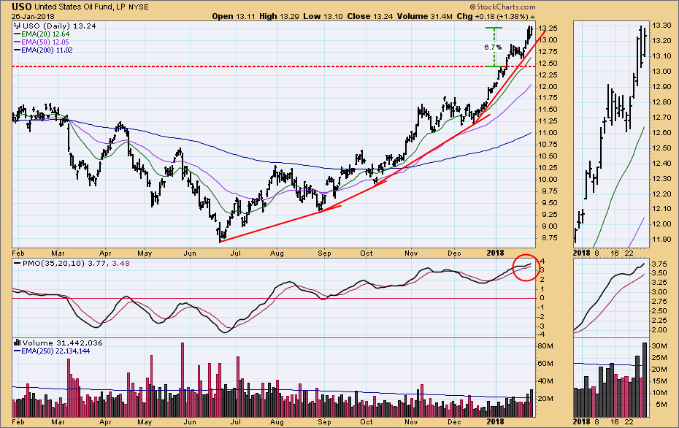
Task: Click the black PMO legend line marker
Action: click(17, 264)
